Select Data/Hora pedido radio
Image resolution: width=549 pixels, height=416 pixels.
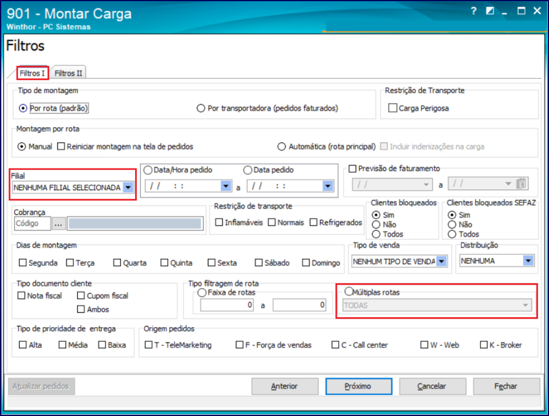pos(148,170)
